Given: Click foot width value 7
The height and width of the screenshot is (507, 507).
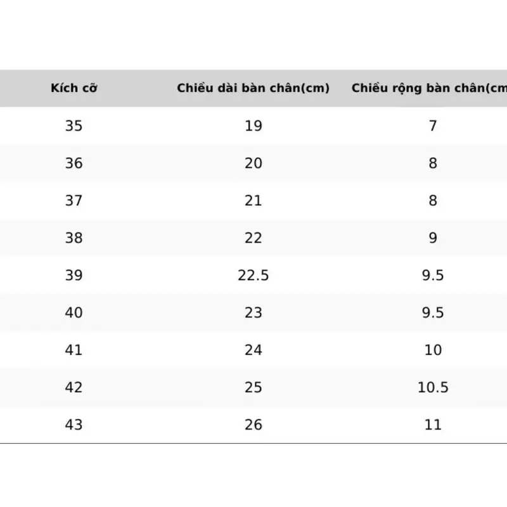Looking at the screenshot, I should click(433, 125).
